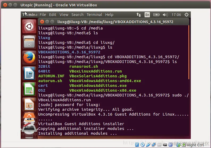Screen dimensions: 211x148
Task: Open LibreOffice Calc from launcher
Action: 29,89
